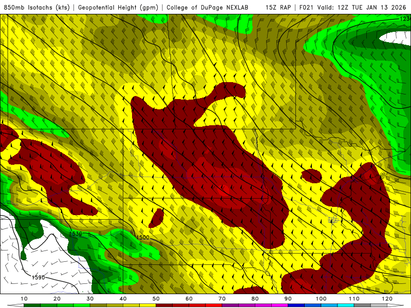The width and height of the screenshot is (411, 308).
Task: Click the legend value 60
Action: pos(189,299)
